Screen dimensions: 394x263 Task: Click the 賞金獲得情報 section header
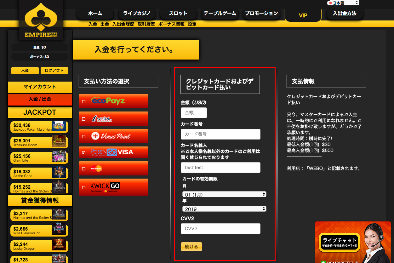point(40,201)
